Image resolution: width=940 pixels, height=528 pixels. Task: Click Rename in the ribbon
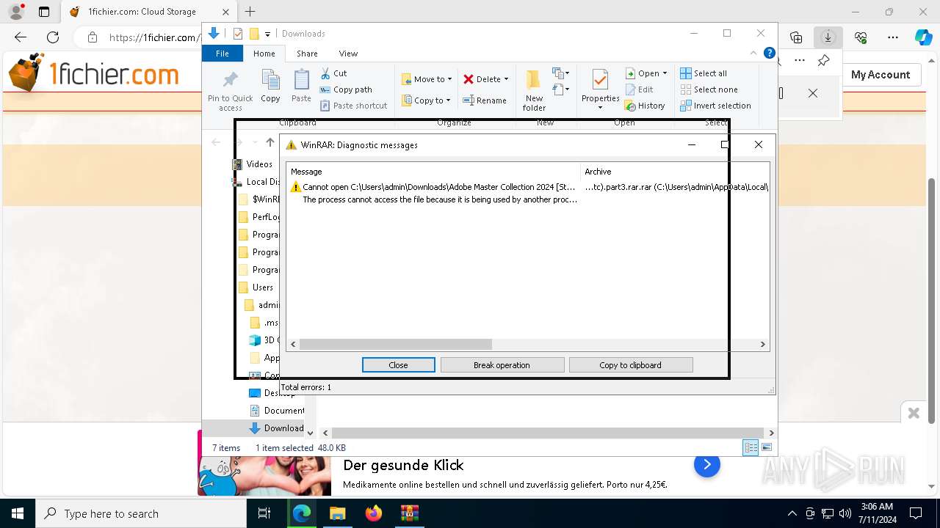[485, 100]
